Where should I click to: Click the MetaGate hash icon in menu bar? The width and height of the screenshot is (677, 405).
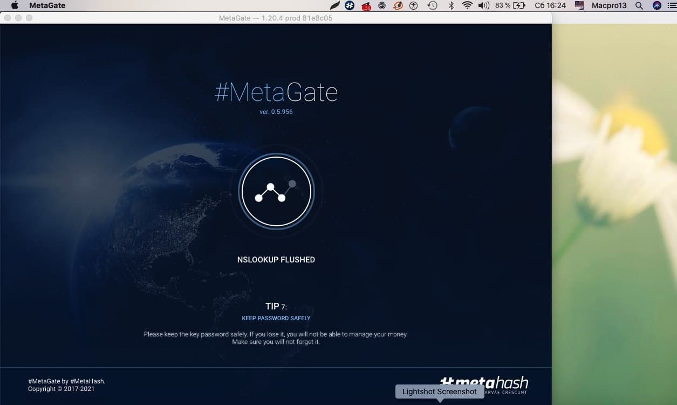350,5
